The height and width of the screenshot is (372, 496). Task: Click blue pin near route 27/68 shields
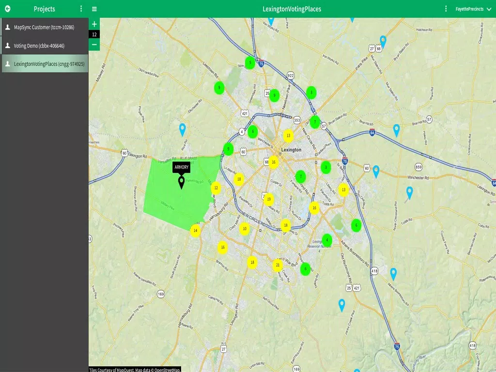(383, 42)
